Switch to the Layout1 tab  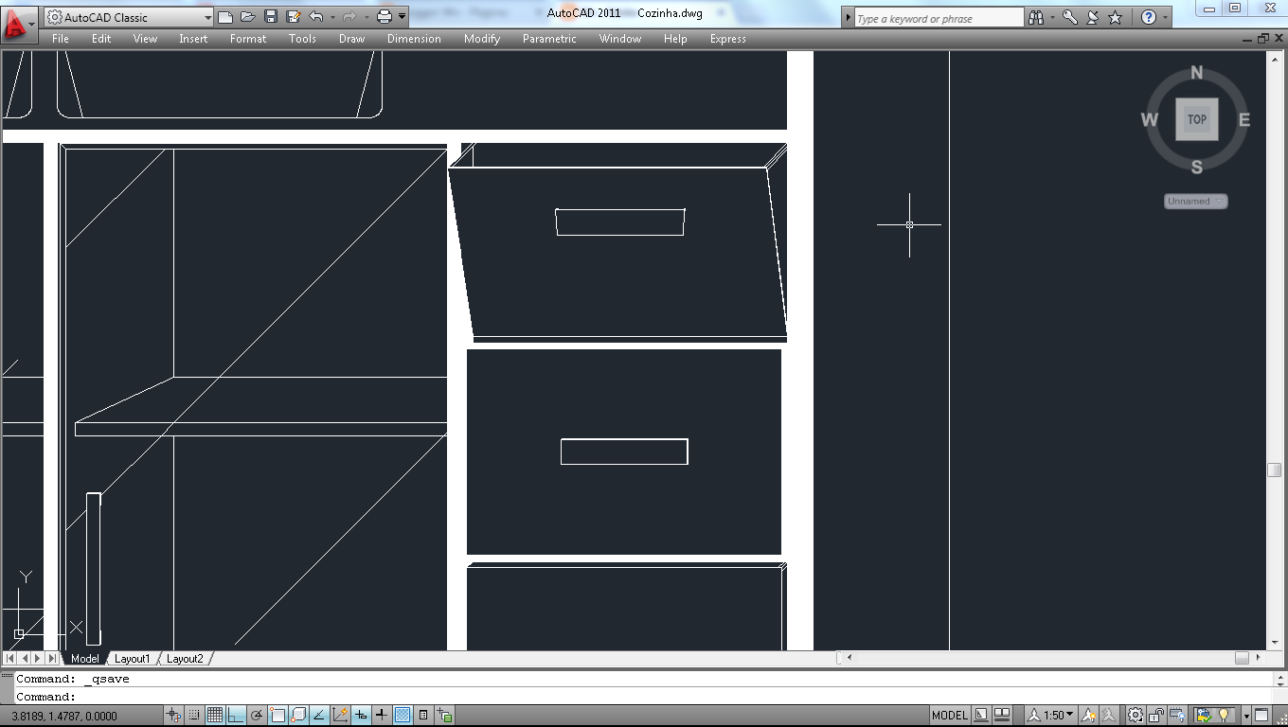click(134, 658)
